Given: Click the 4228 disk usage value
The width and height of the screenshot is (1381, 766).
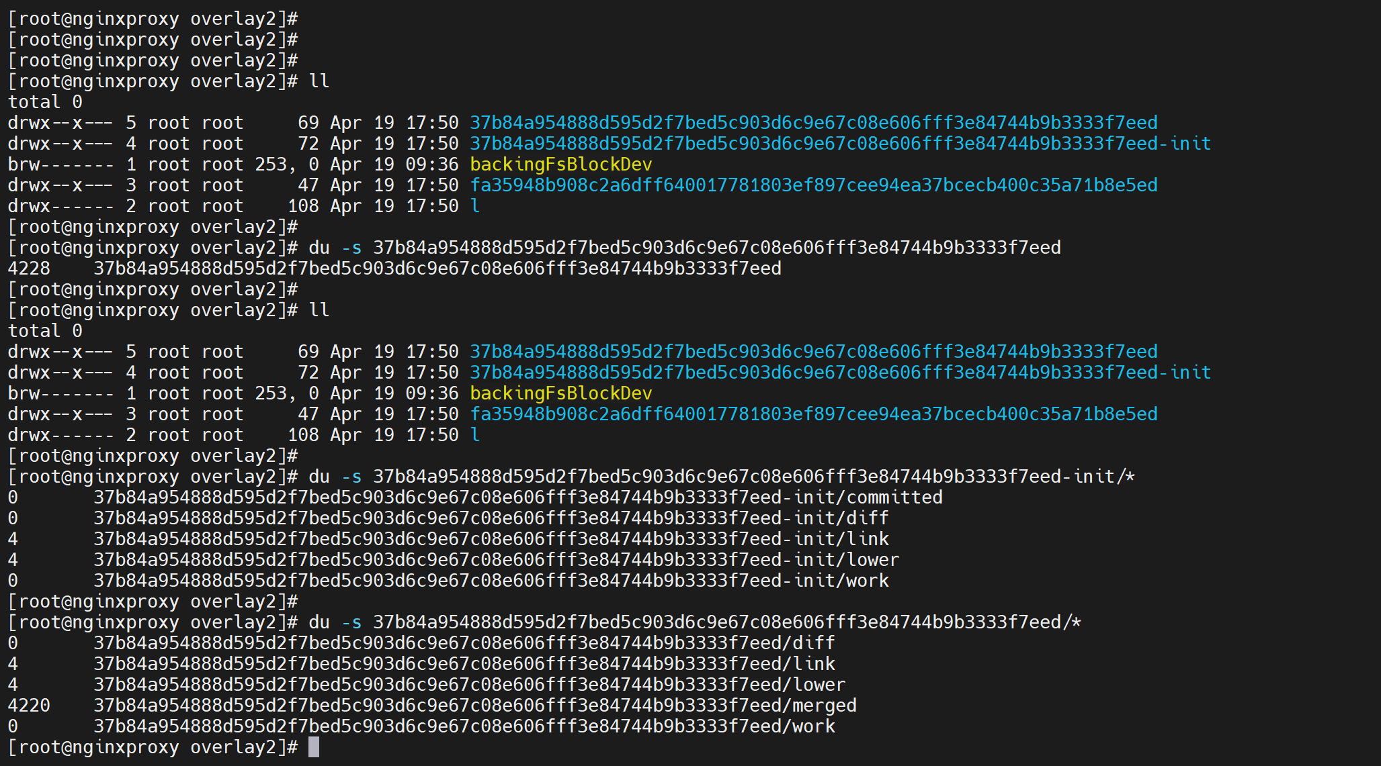Looking at the screenshot, I should click(x=29, y=269).
